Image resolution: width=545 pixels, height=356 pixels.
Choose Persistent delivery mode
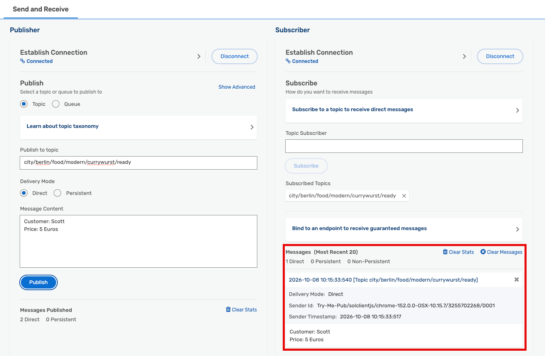57,193
